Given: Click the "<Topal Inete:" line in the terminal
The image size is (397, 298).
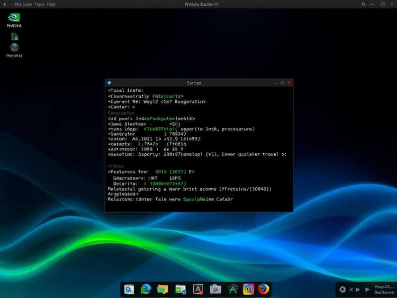Looking at the screenshot, I should (x=125, y=91).
